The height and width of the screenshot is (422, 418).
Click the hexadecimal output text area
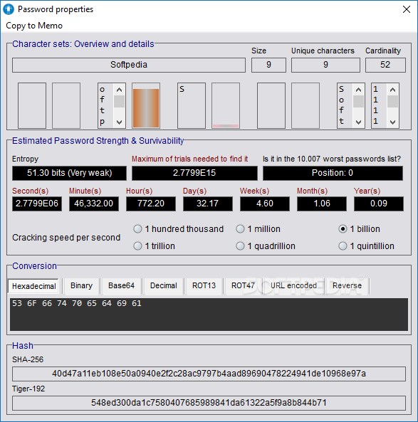209,315
